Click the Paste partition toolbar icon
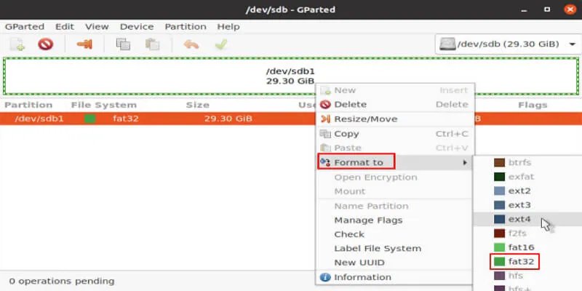Screen dimensions: 582x291 pyautogui.click(x=152, y=44)
